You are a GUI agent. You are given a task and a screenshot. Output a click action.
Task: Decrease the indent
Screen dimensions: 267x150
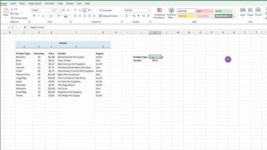(x=89, y=16)
